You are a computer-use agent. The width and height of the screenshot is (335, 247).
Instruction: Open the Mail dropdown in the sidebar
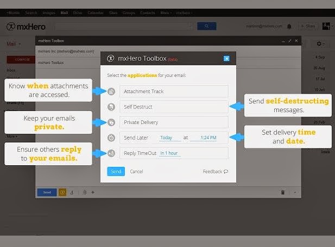tap(14, 44)
